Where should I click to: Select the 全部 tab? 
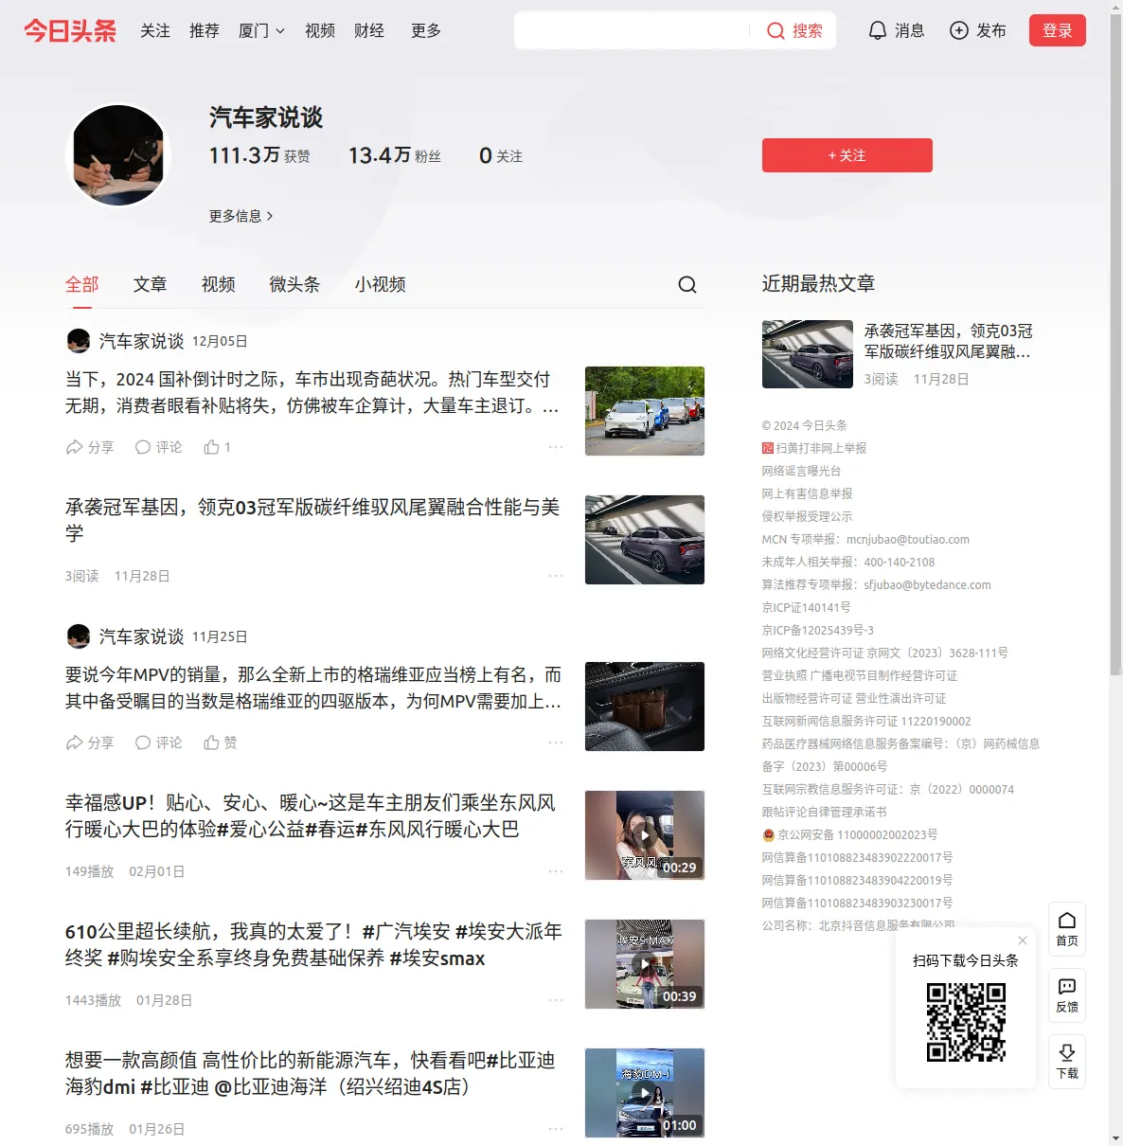(82, 284)
